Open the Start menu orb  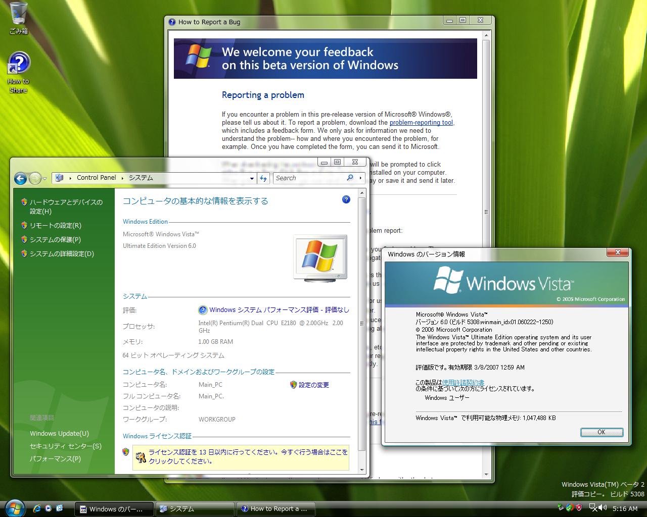point(15,508)
